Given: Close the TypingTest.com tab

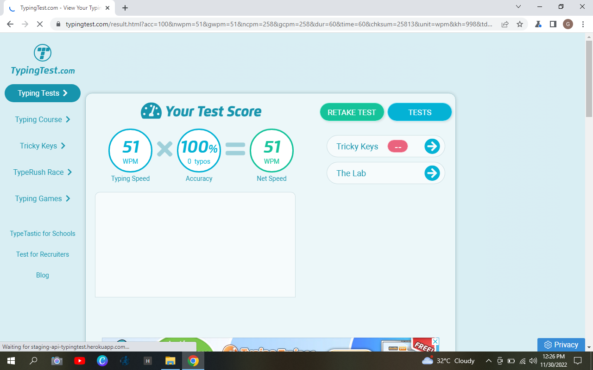Looking at the screenshot, I should [107, 8].
